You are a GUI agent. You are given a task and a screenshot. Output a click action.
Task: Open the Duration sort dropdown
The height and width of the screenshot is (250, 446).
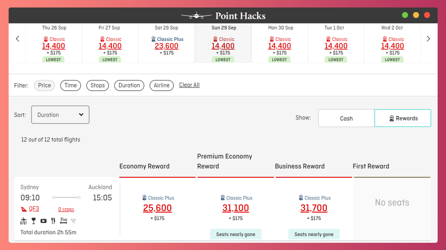coord(60,115)
